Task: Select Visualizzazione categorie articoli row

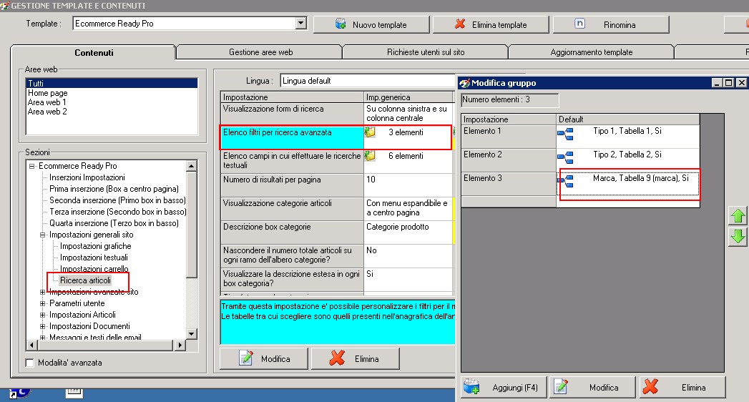Action: (337, 209)
